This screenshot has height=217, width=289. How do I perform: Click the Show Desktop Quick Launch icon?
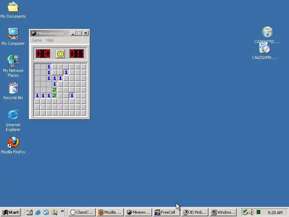[x=46, y=212]
